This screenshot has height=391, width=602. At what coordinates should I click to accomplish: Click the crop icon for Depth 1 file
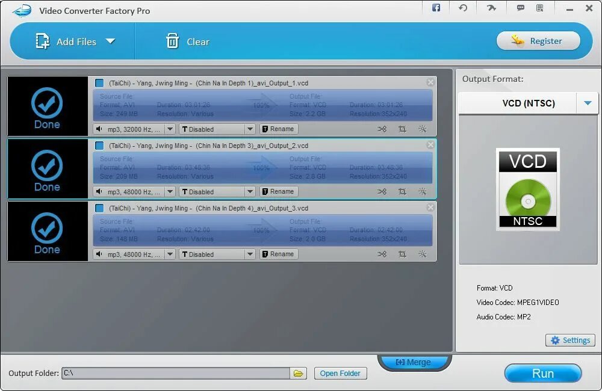pyautogui.click(x=402, y=129)
